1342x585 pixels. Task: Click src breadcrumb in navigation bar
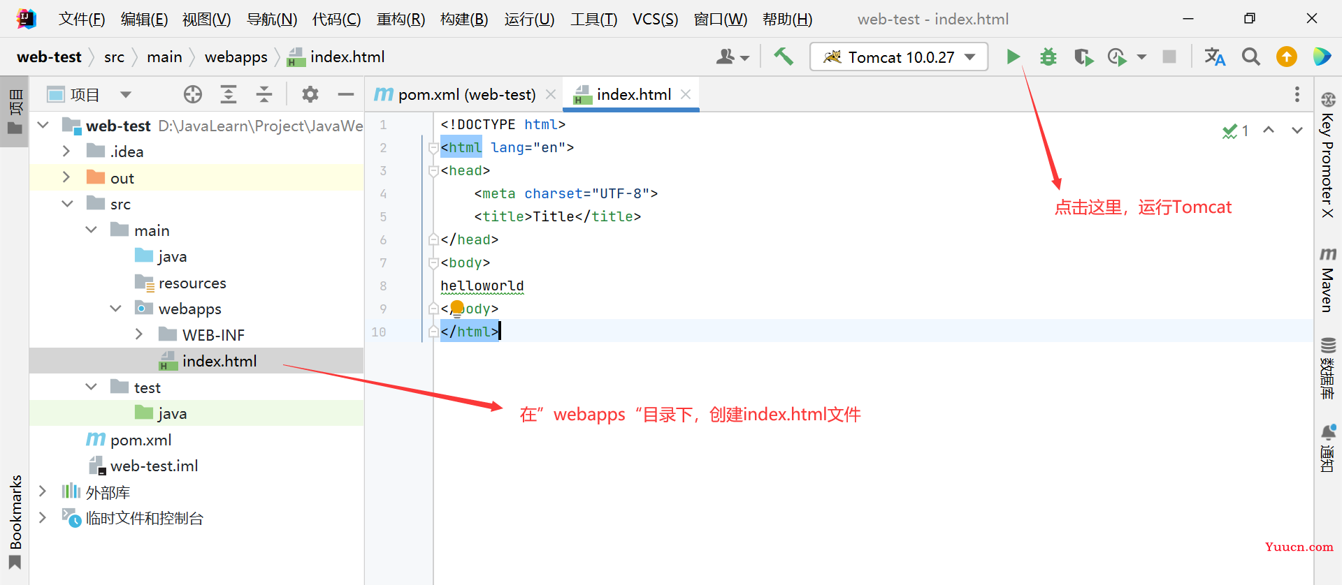114,57
